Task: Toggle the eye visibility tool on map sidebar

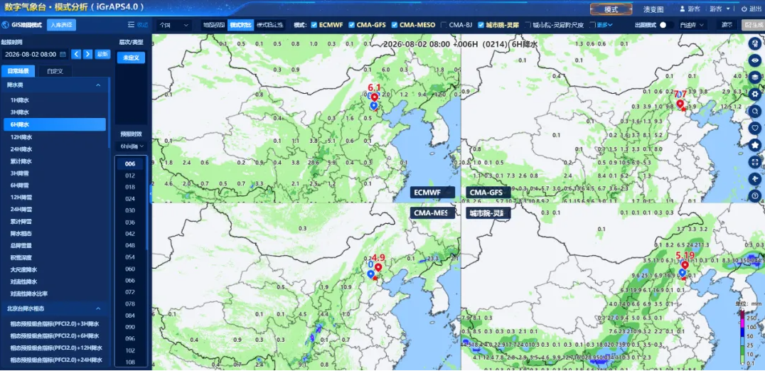Action: tap(755, 60)
